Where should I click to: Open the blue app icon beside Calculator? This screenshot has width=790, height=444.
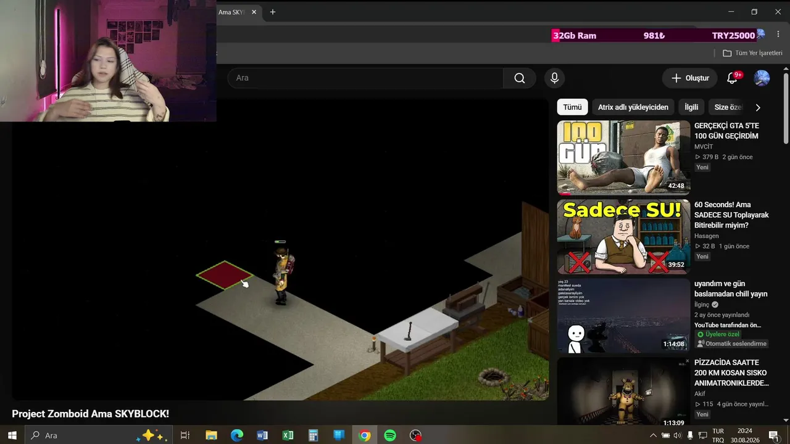click(339, 435)
